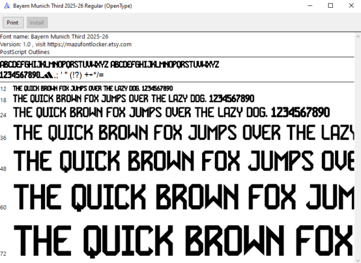The image size is (361, 263).
Task: Maximize the font viewer window
Action: point(330,6)
